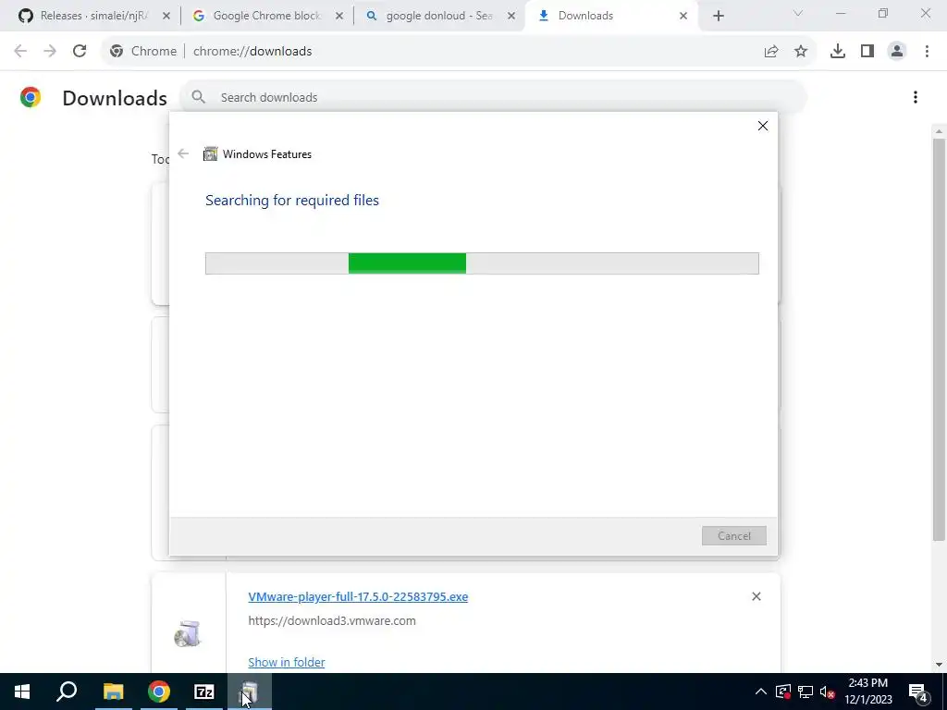Image resolution: width=947 pixels, height=710 pixels.
Task: Open the clock showing 2:43 PM
Action: (x=868, y=692)
